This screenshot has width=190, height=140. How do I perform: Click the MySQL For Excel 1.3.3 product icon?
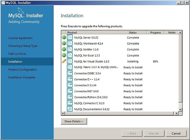70,55
